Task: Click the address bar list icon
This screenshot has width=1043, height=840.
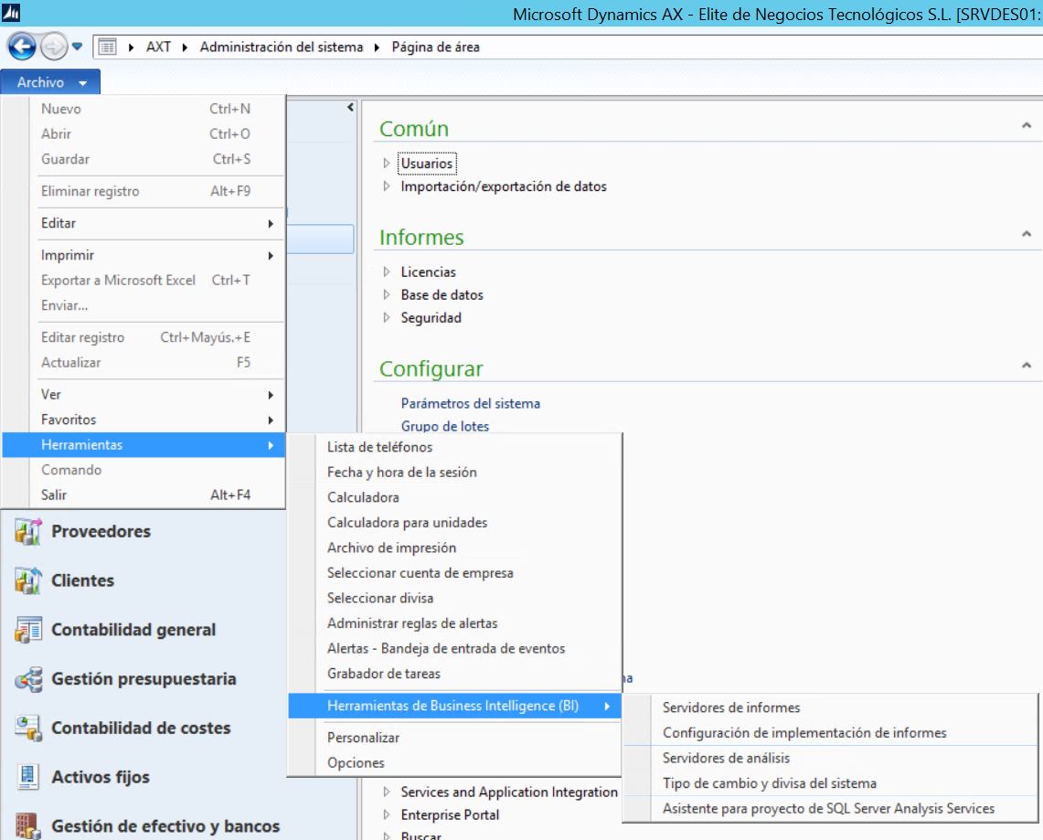Action: tap(107, 47)
